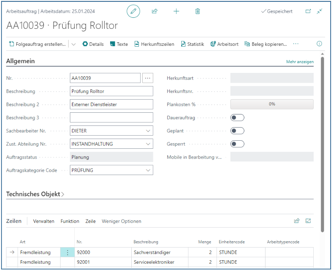The image size is (332, 270).
Task: Click the pencil edit icon
Action: pos(133,11)
